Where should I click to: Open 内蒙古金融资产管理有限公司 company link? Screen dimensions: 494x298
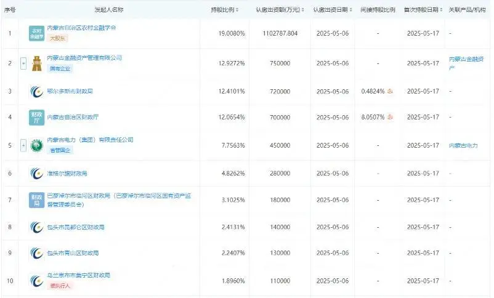(84, 58)
